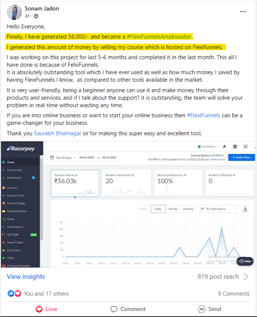Open the Past 30 Days dropdown

click(x=65, y=158)
